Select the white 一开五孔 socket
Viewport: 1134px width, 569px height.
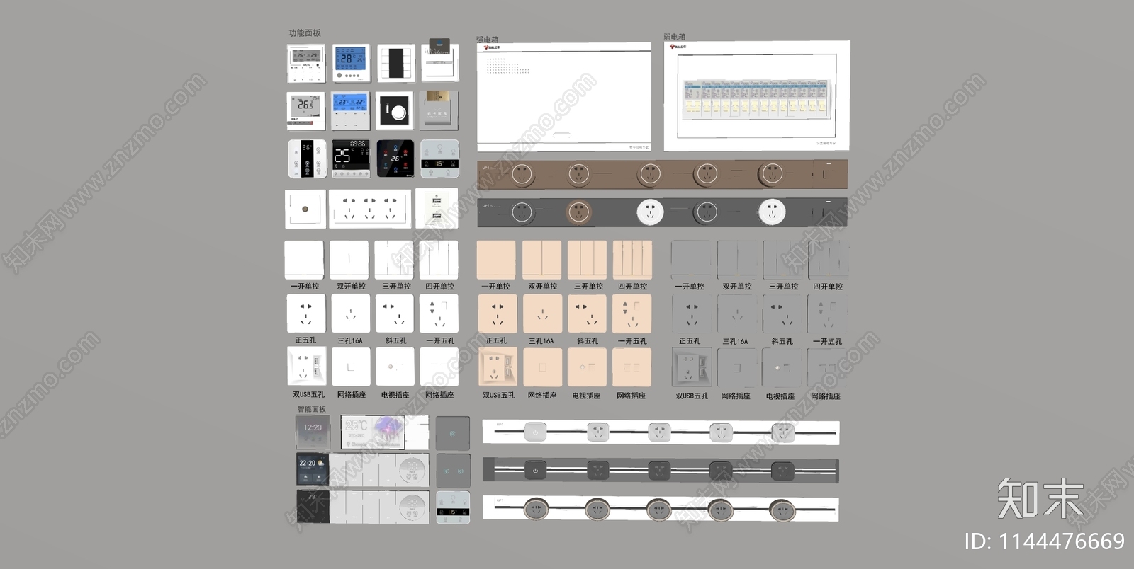point(439,314)
